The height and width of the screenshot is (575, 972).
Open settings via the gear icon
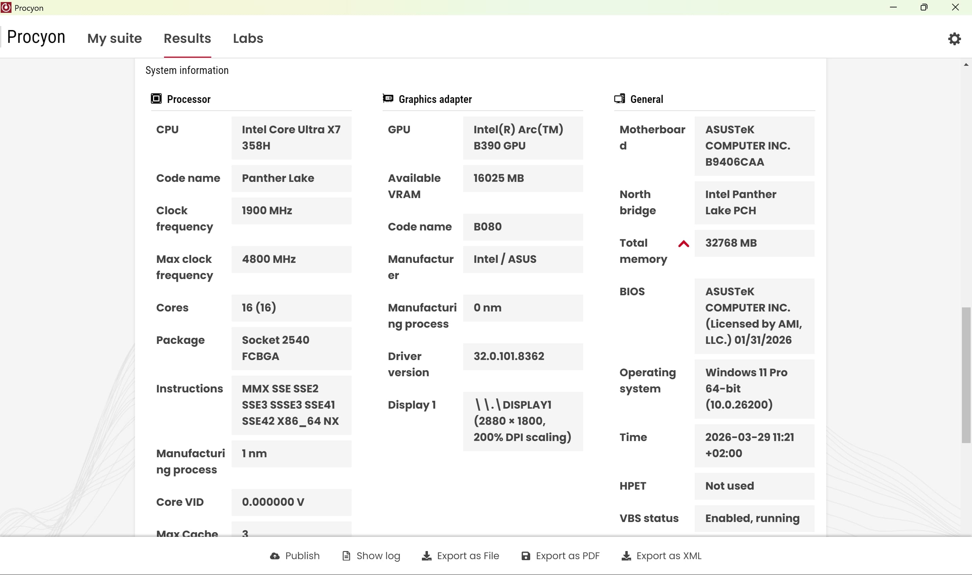point(954,39)
